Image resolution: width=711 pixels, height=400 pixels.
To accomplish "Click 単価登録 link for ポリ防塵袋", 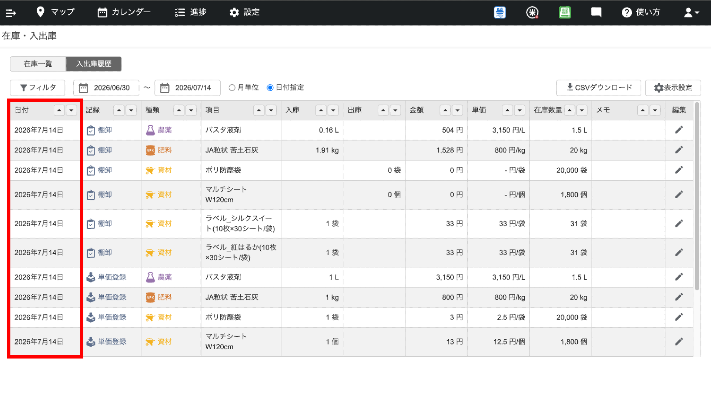I will 106,317.
